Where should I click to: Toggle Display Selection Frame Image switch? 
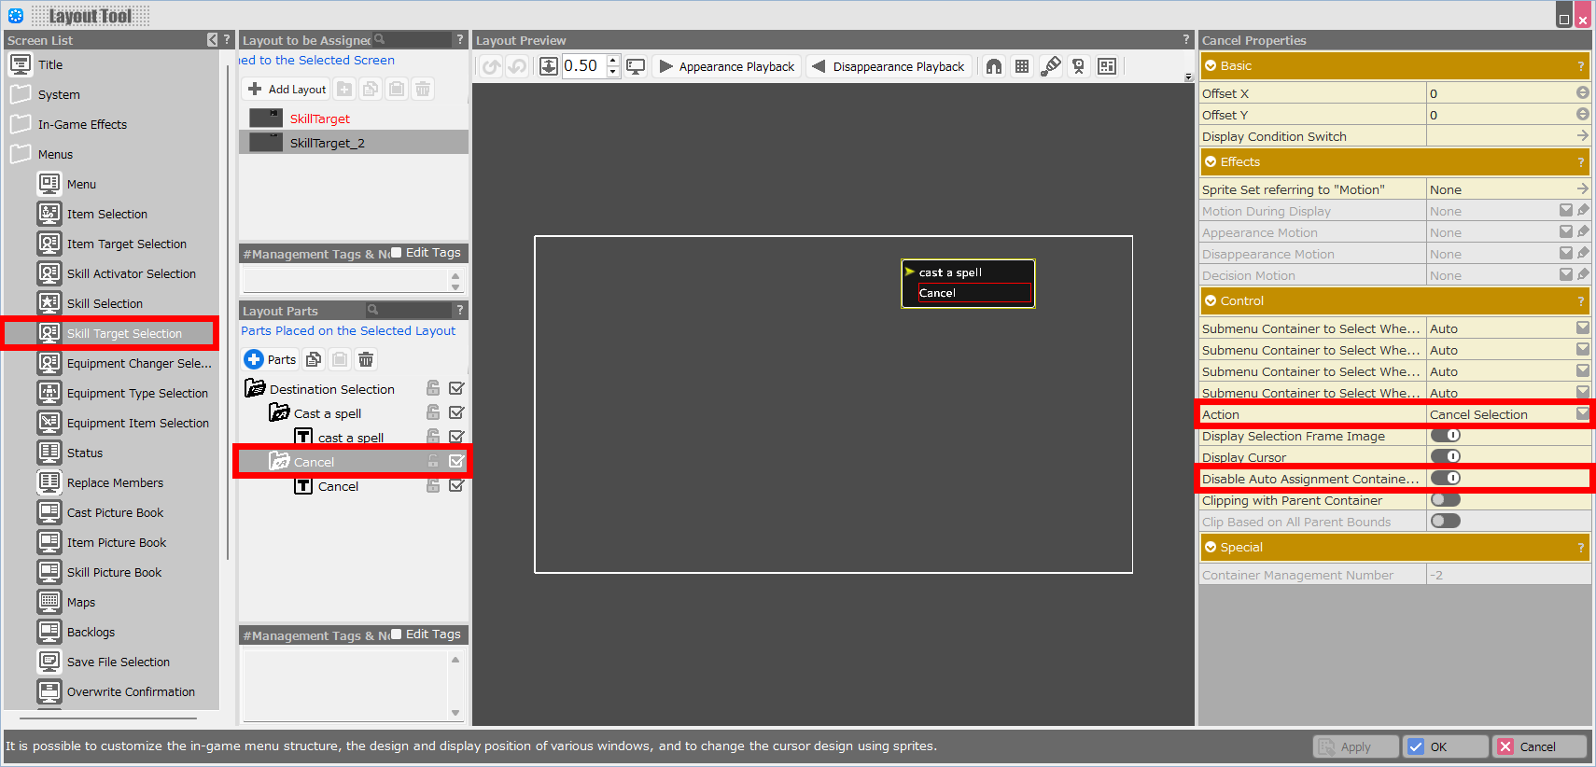coord(1446,436)
